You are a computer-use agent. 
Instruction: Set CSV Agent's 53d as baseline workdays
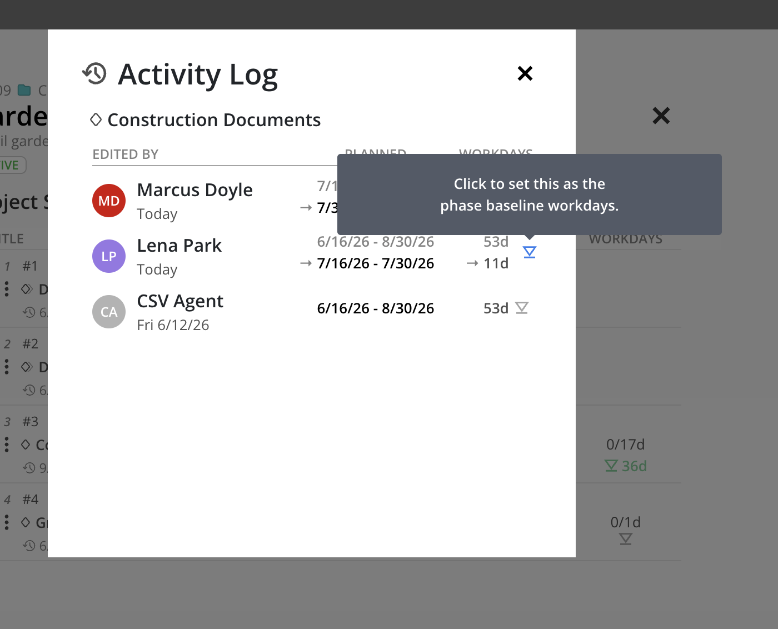[522, 308]
